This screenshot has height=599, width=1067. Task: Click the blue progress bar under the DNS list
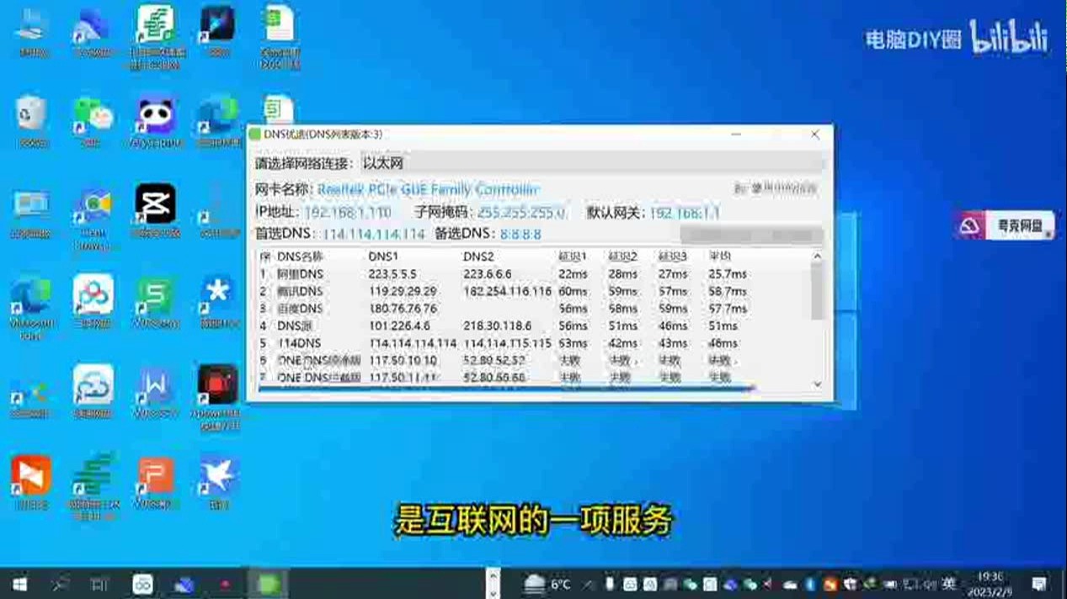(x=505, y=389)
